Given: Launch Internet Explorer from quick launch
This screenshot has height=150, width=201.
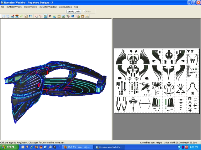Looking at the screenshot, I should click(x=32, y=147).
